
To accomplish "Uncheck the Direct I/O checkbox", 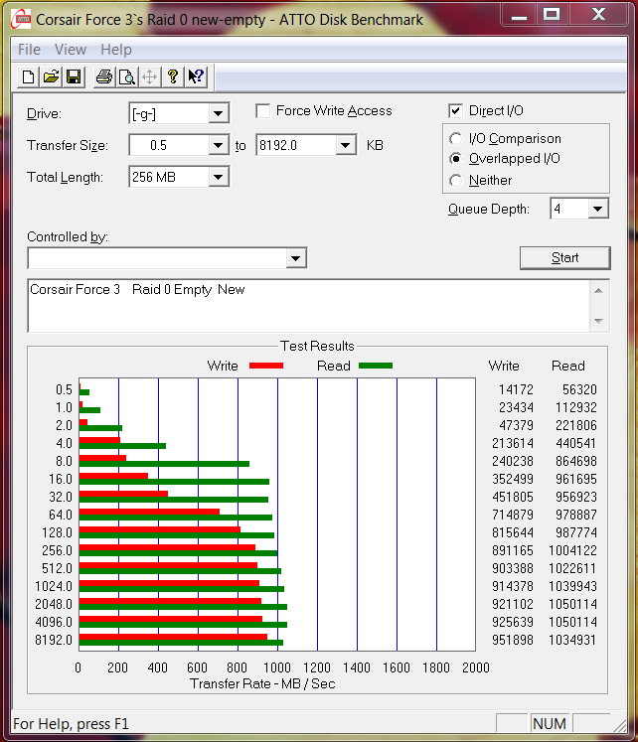I will tap(456, 111).
